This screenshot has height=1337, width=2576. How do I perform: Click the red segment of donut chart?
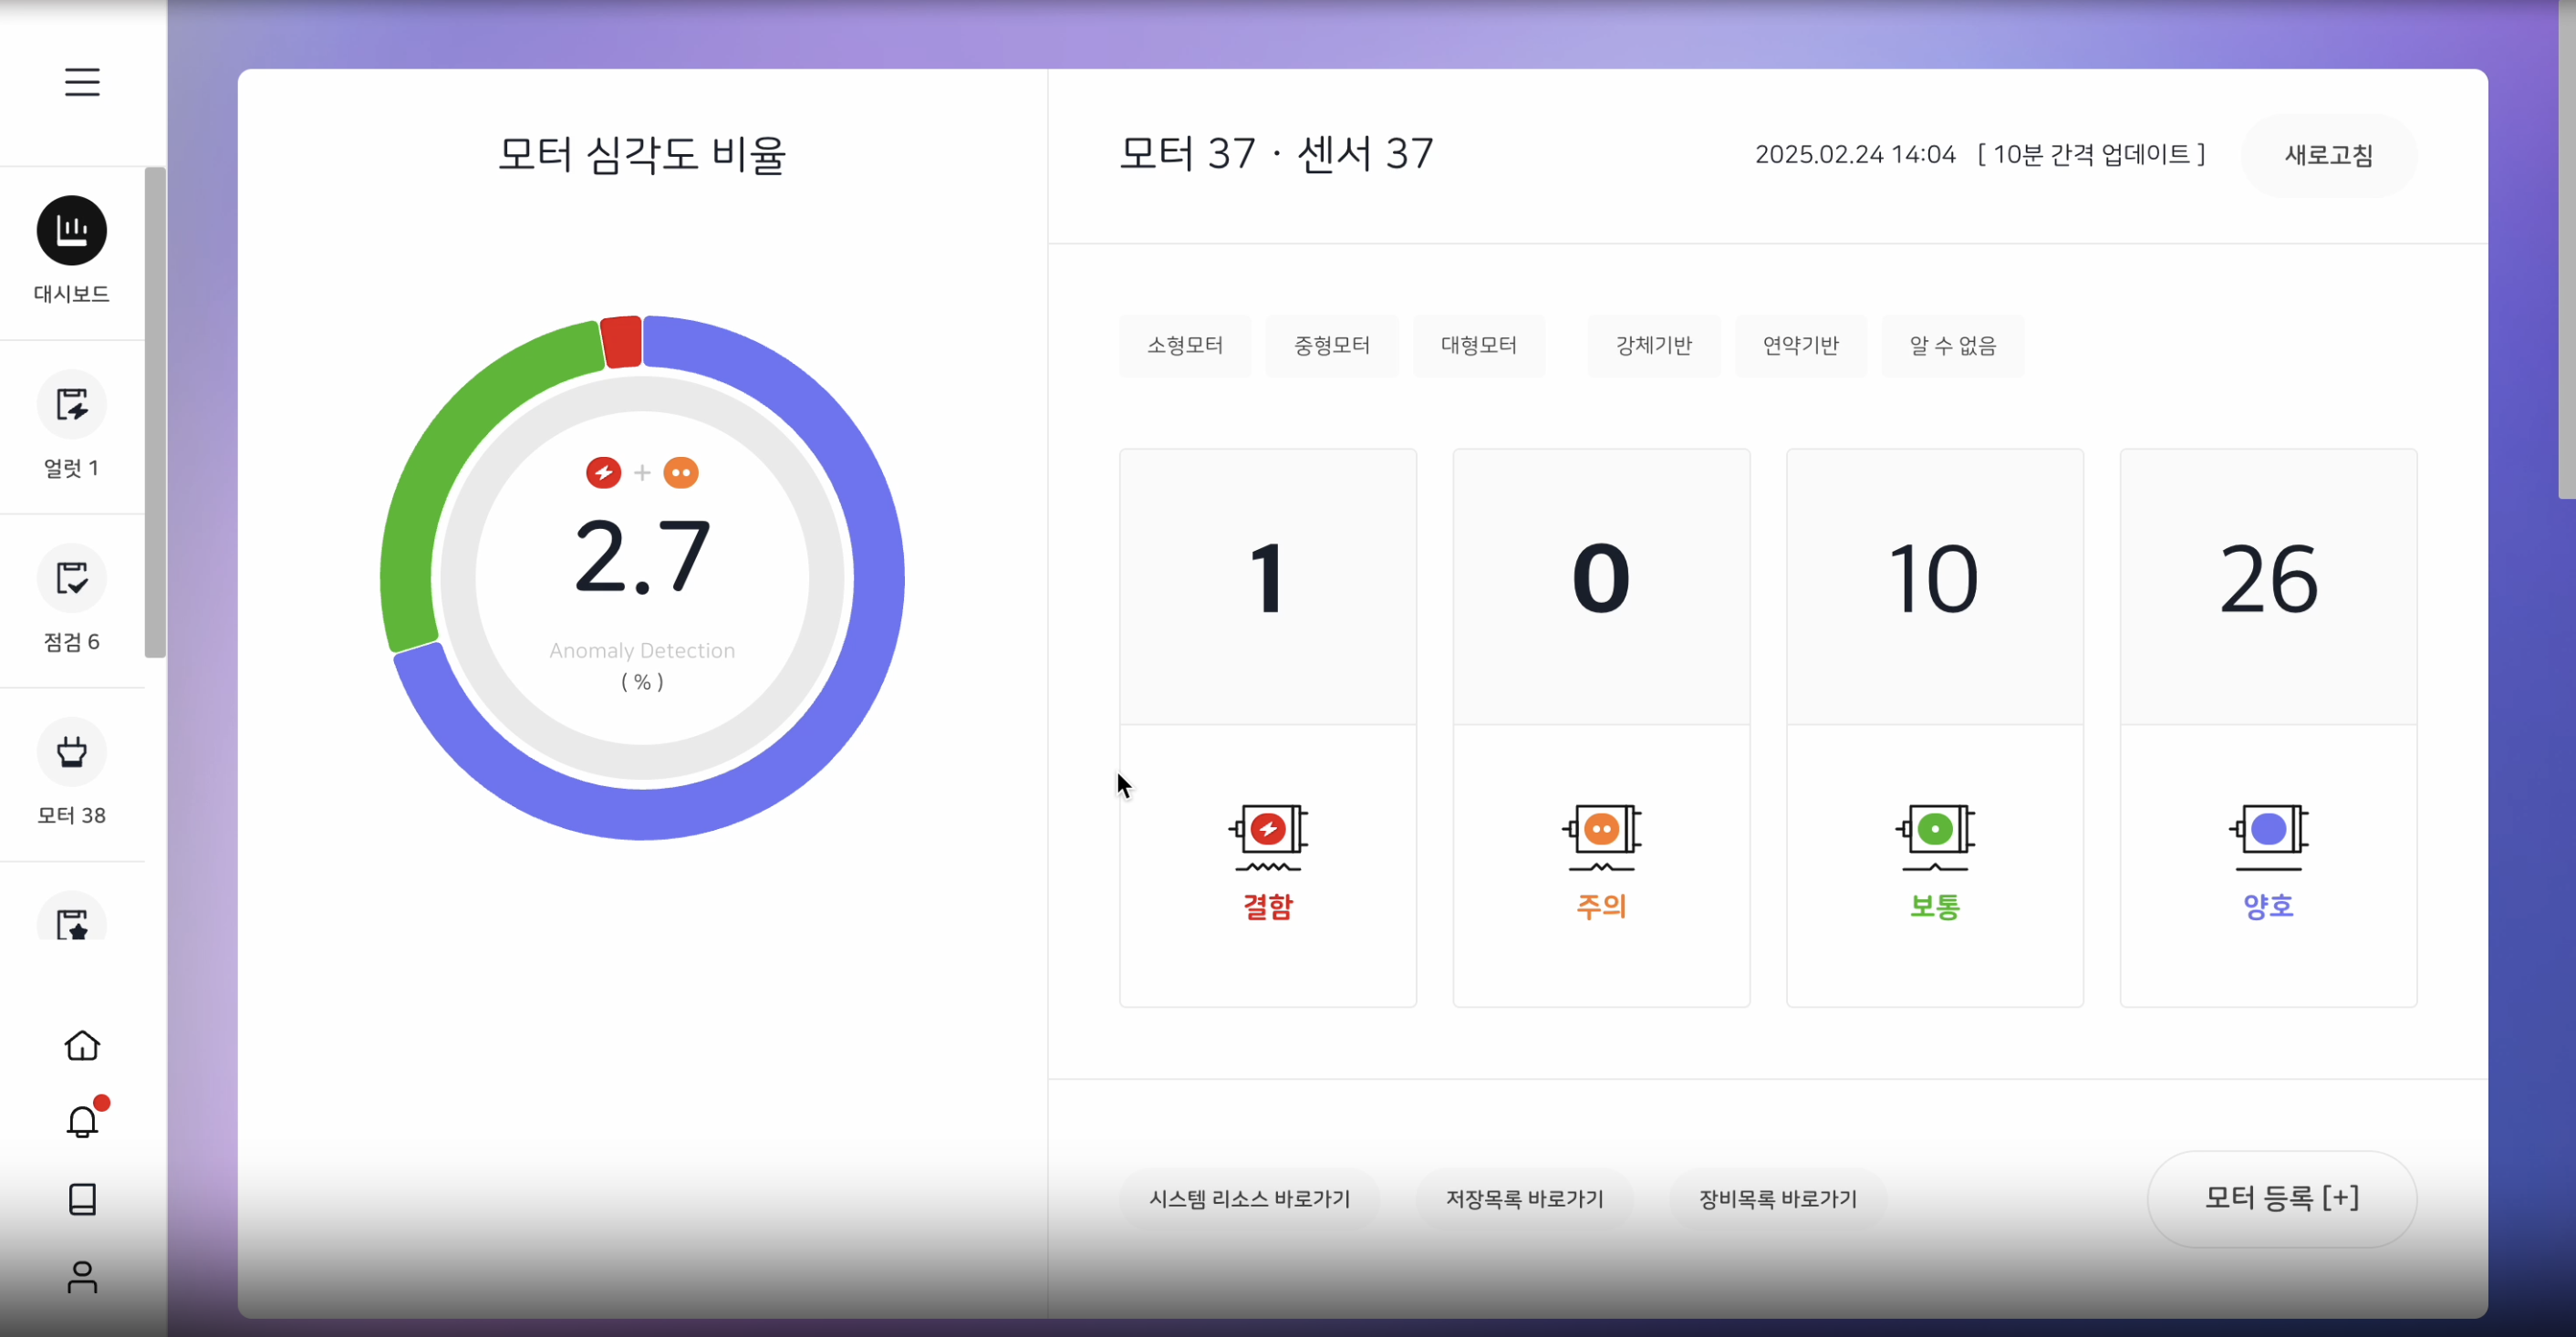coord(621,342)
